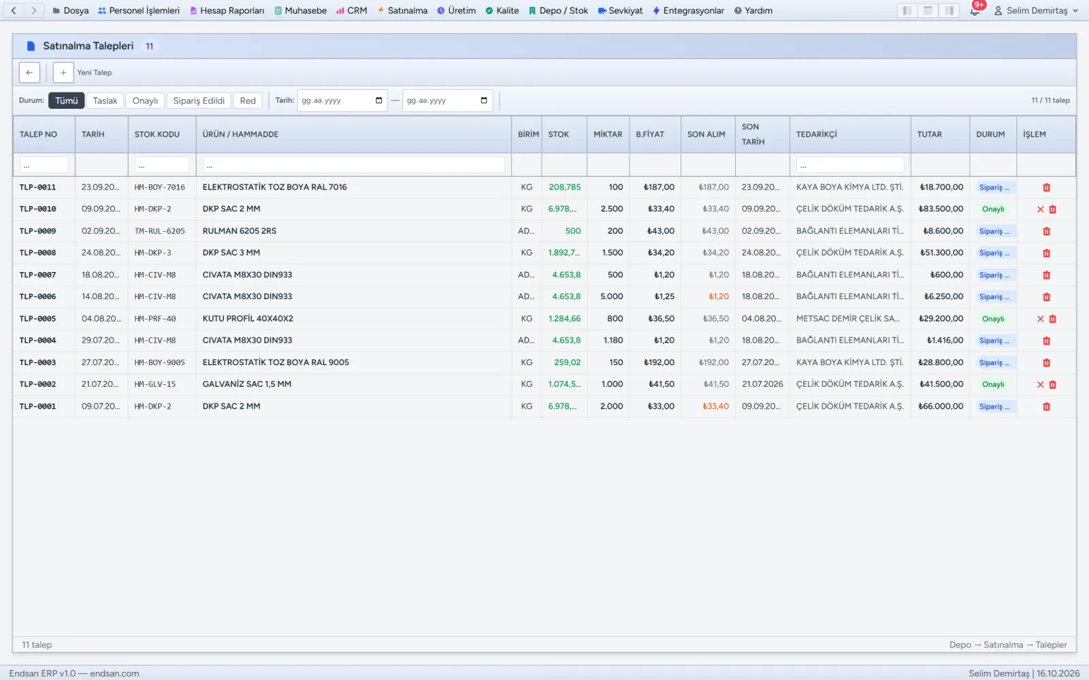Focus the Ürün / Hammadde filter field
This screenshot has height=680, width=1089.
pos(354,165)
